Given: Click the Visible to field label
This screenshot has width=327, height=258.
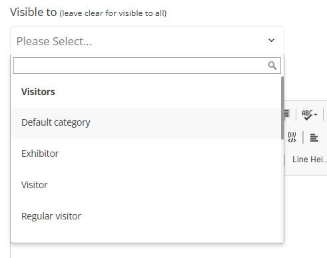Looking at the screenshot, I should click(x=33, y=12).
